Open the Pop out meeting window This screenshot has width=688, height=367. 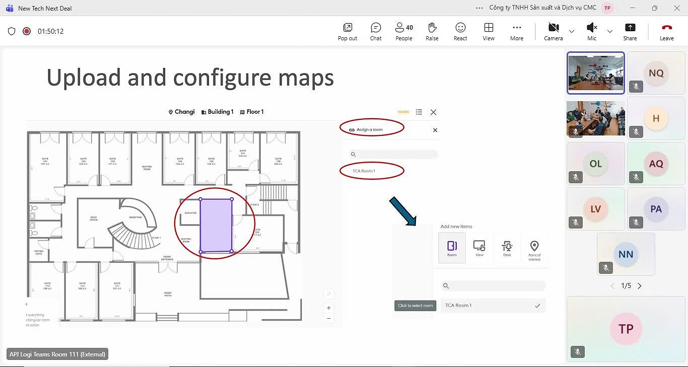click(347, 31)
